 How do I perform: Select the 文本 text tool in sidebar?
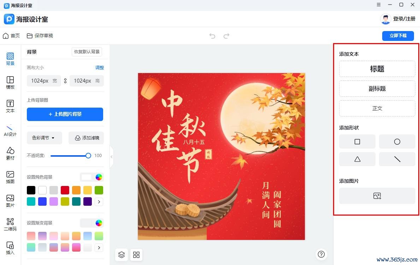pos(10,106)
